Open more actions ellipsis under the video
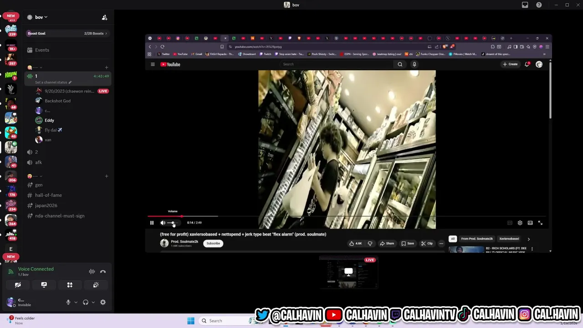Viewport: 583px width, 328px height. (x=441, y=243)
